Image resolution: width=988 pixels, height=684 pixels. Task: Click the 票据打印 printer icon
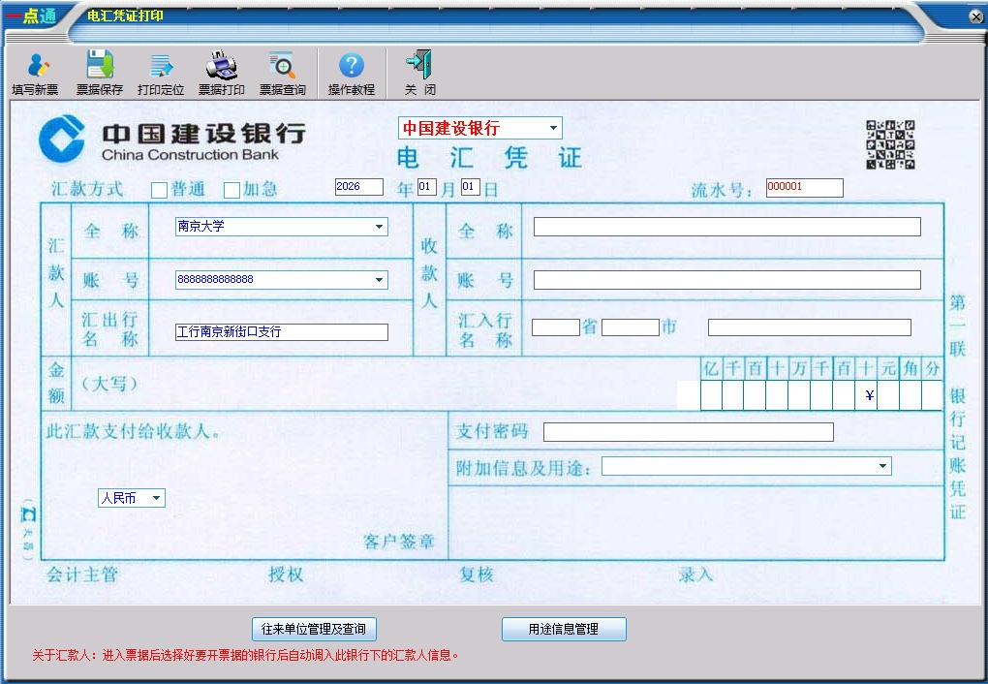(222, 72)
